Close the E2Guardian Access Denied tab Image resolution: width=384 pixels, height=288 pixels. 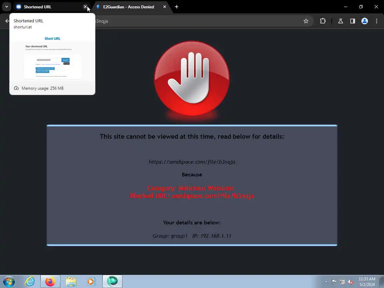(x=165, y=7)
